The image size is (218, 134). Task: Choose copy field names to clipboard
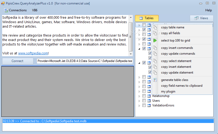pyautogui.click(x=182, y=86)
